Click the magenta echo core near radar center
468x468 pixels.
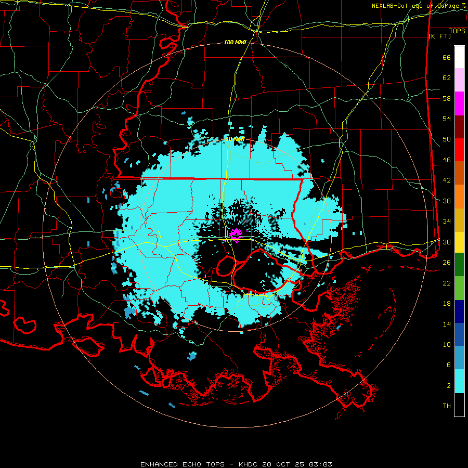236,235
